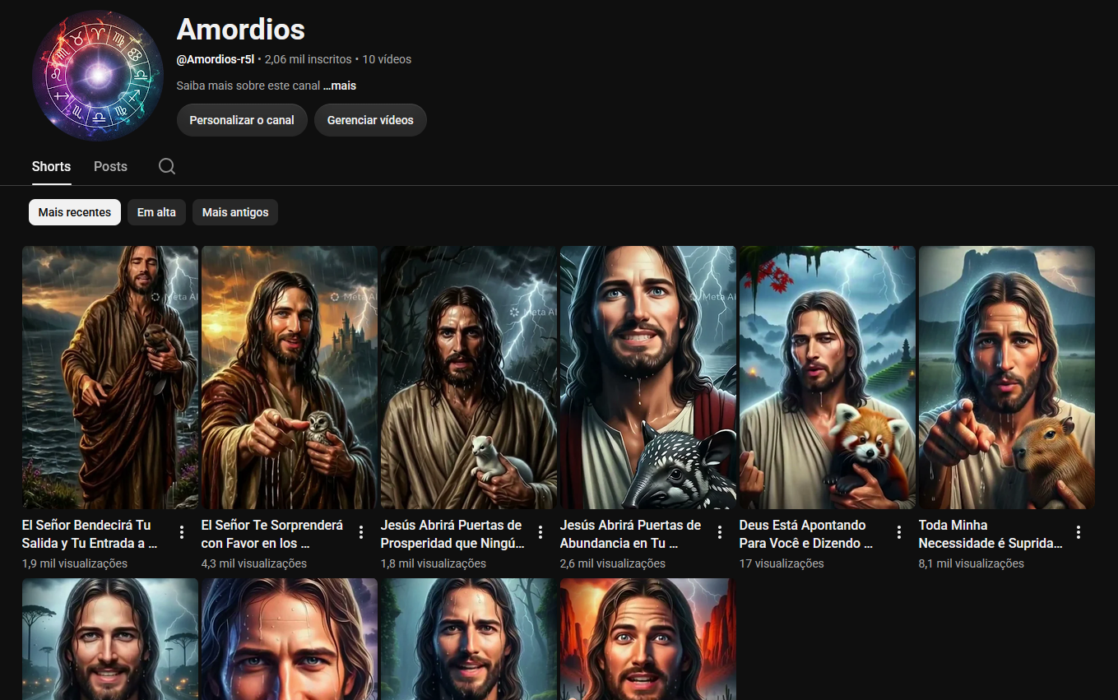Open three-dot menu for 'Puertas de Abundancia' short
This screenshot has height=700, width=1118.
point(720,532)
